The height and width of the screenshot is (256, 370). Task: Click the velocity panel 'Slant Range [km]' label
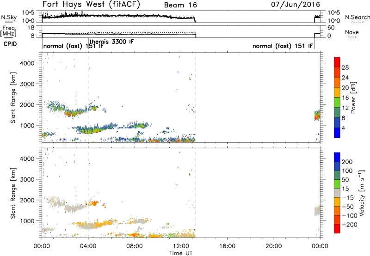[x=13, y=193]
